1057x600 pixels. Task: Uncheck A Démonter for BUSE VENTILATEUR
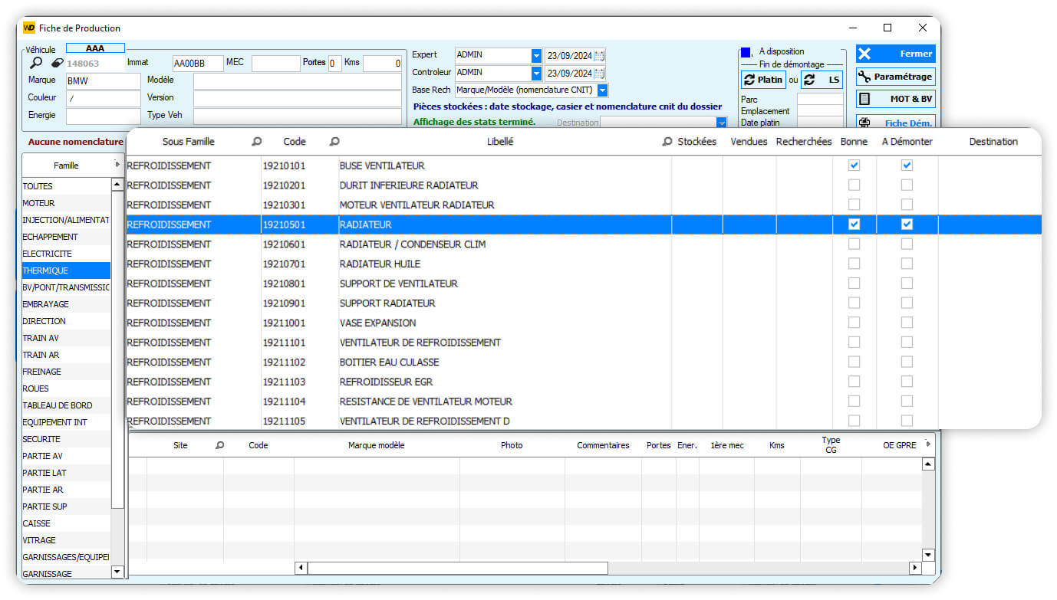(x=907, y=166)
